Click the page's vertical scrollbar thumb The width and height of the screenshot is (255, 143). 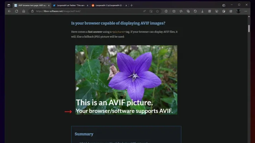coord(249,28)
